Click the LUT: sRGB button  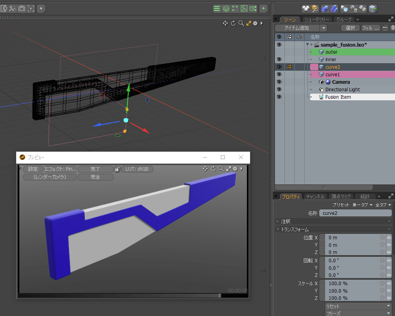click(x=137, y=169)
